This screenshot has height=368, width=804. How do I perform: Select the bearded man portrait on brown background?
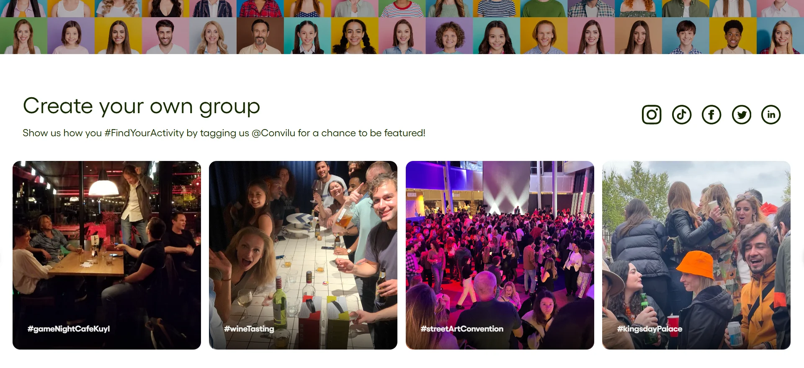(260, 36)
